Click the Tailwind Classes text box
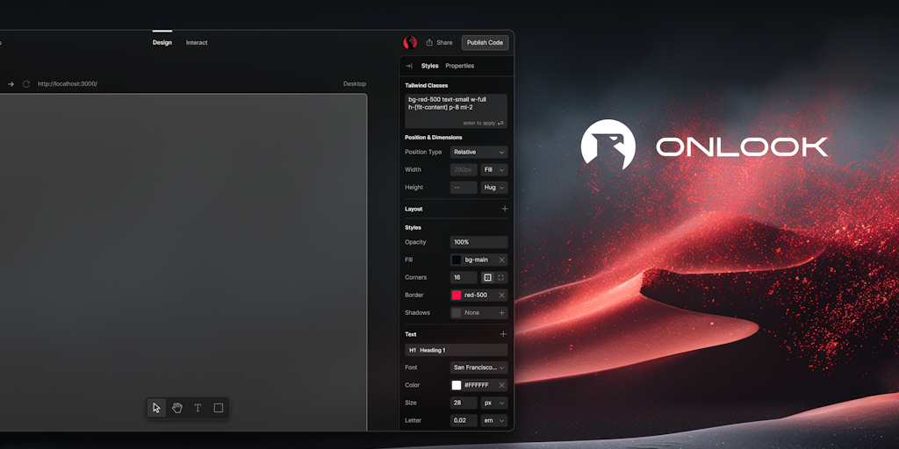The image size is (899, 449). [457, 111]
